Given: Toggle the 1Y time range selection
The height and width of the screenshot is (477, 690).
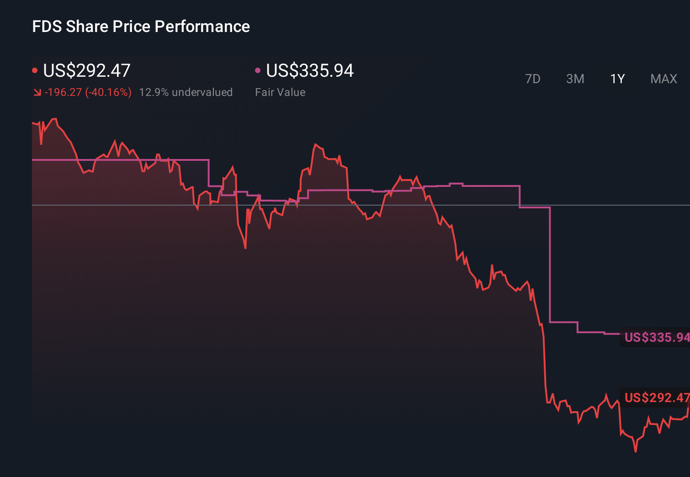Looking at the screenshot, I should pos(617,79).
